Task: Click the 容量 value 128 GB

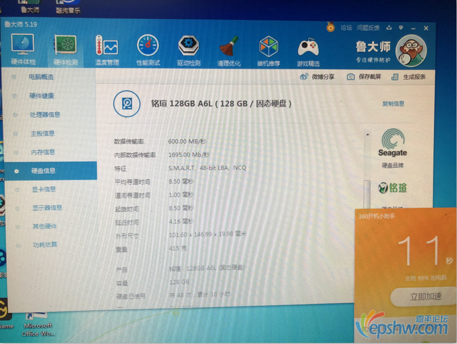Action: pyautogui.click(x=179, y=282)
